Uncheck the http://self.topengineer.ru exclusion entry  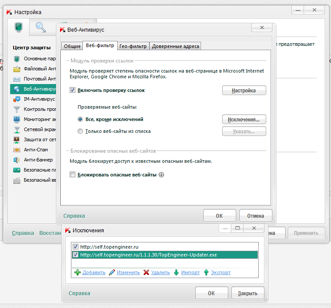[75, 247]
